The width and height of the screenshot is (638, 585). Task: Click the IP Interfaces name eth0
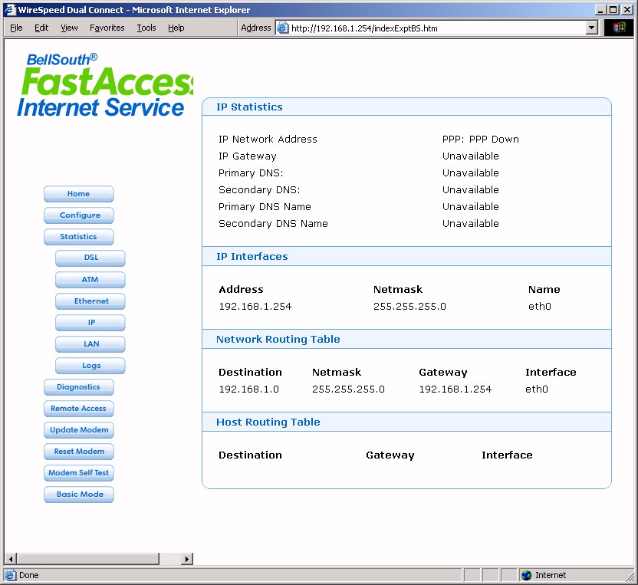pos(540,307)
